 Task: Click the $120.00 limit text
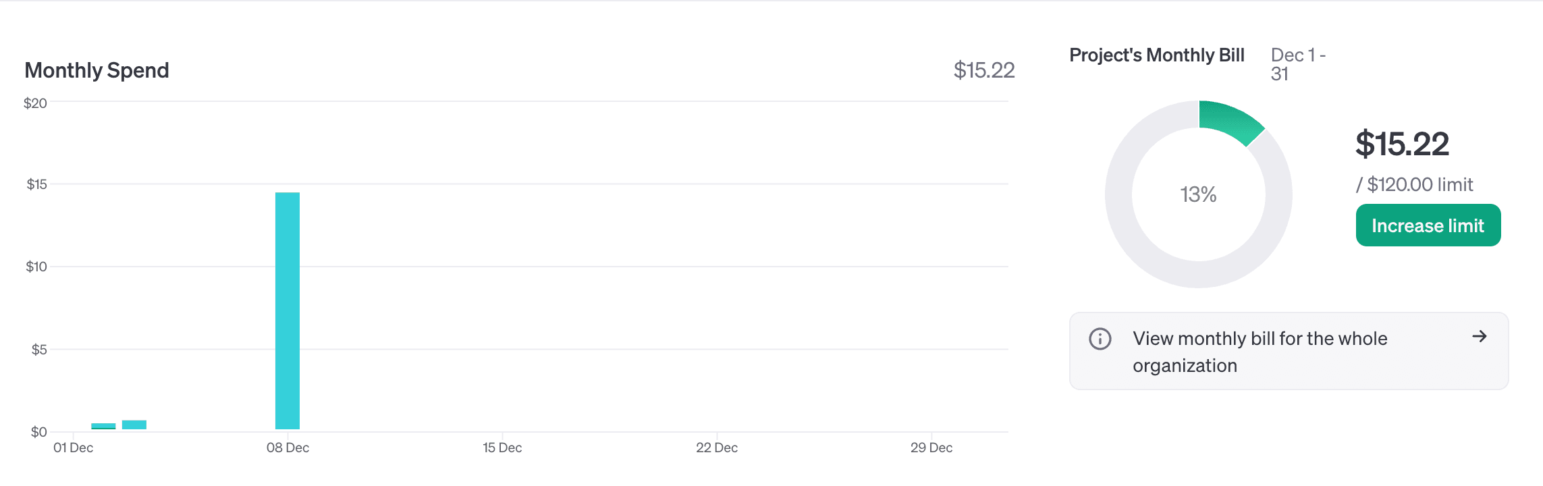click(x=1414, y=184)
